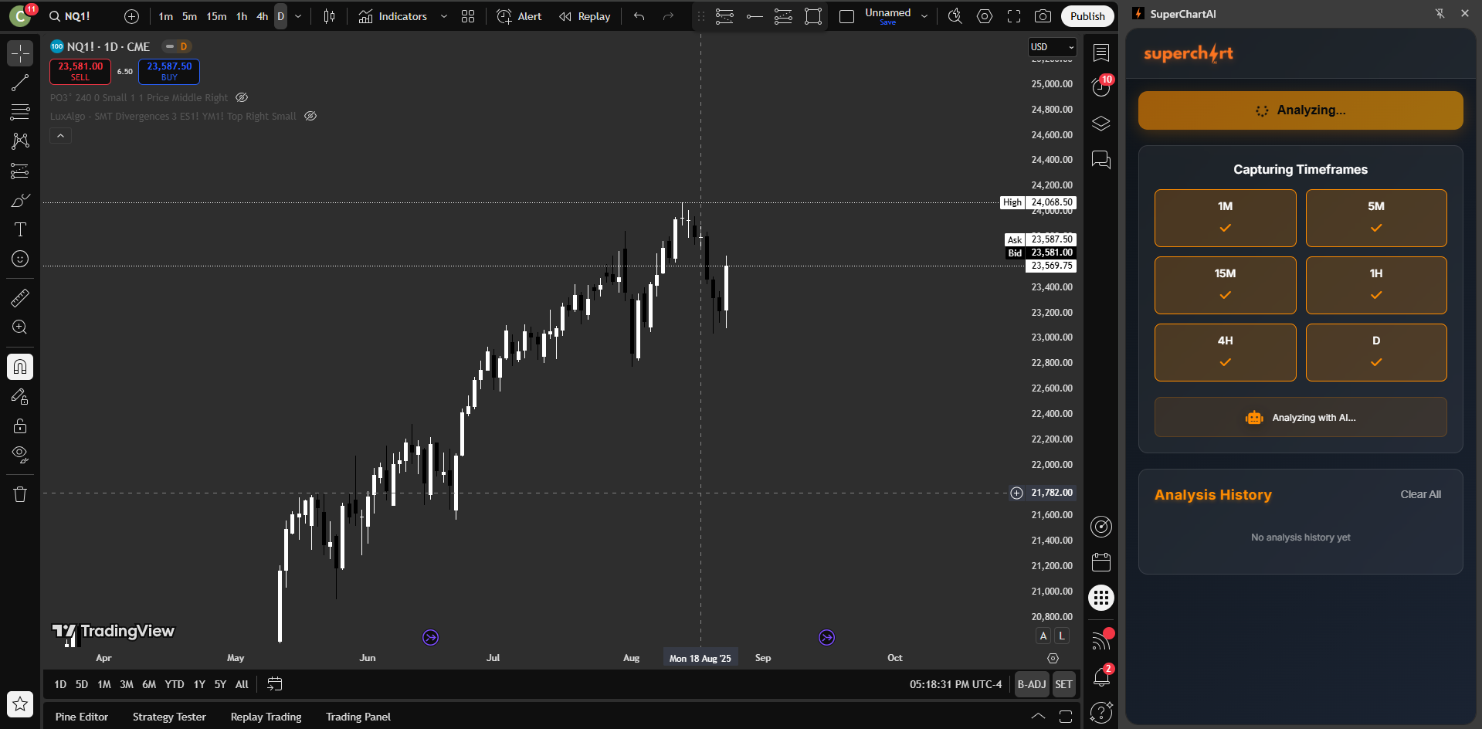Switch to 1m timeframe
The width and height of the screenshot is (1482, 729).
[x=166, y=16]
